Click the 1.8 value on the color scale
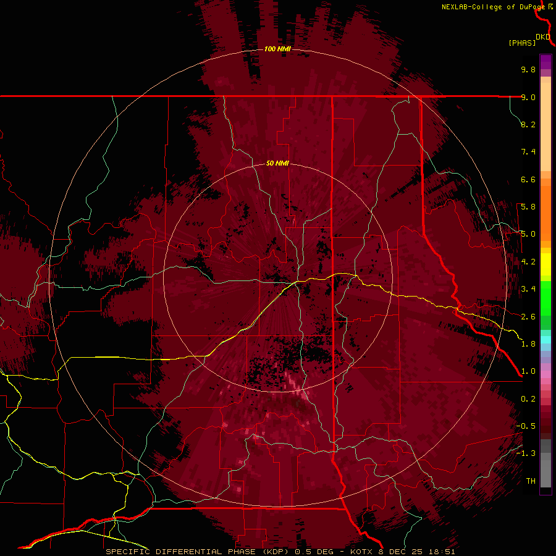This screenshot has height=556, width=556. [x=528, y=344]
